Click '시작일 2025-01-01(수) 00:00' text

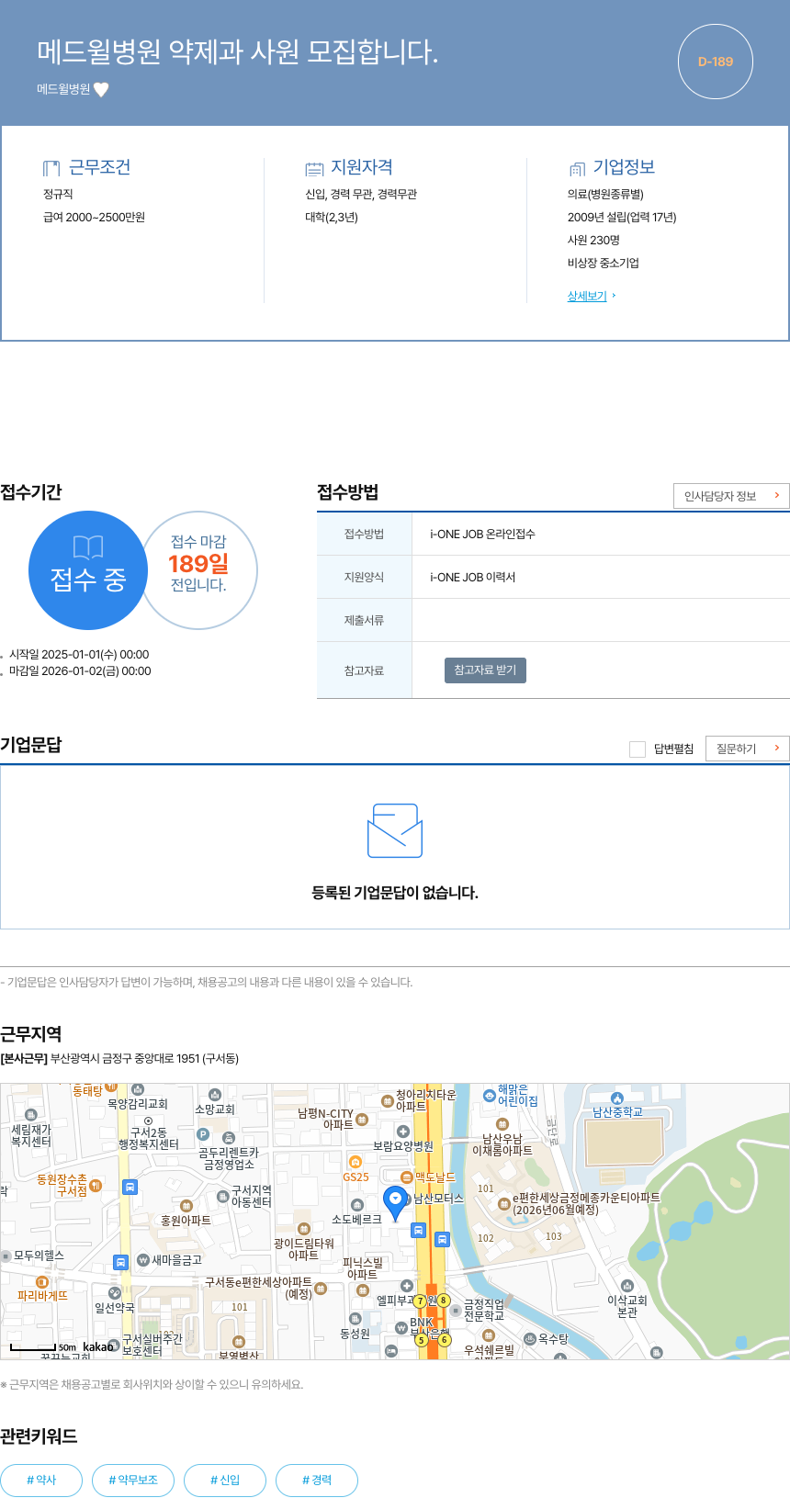[79, 655]
